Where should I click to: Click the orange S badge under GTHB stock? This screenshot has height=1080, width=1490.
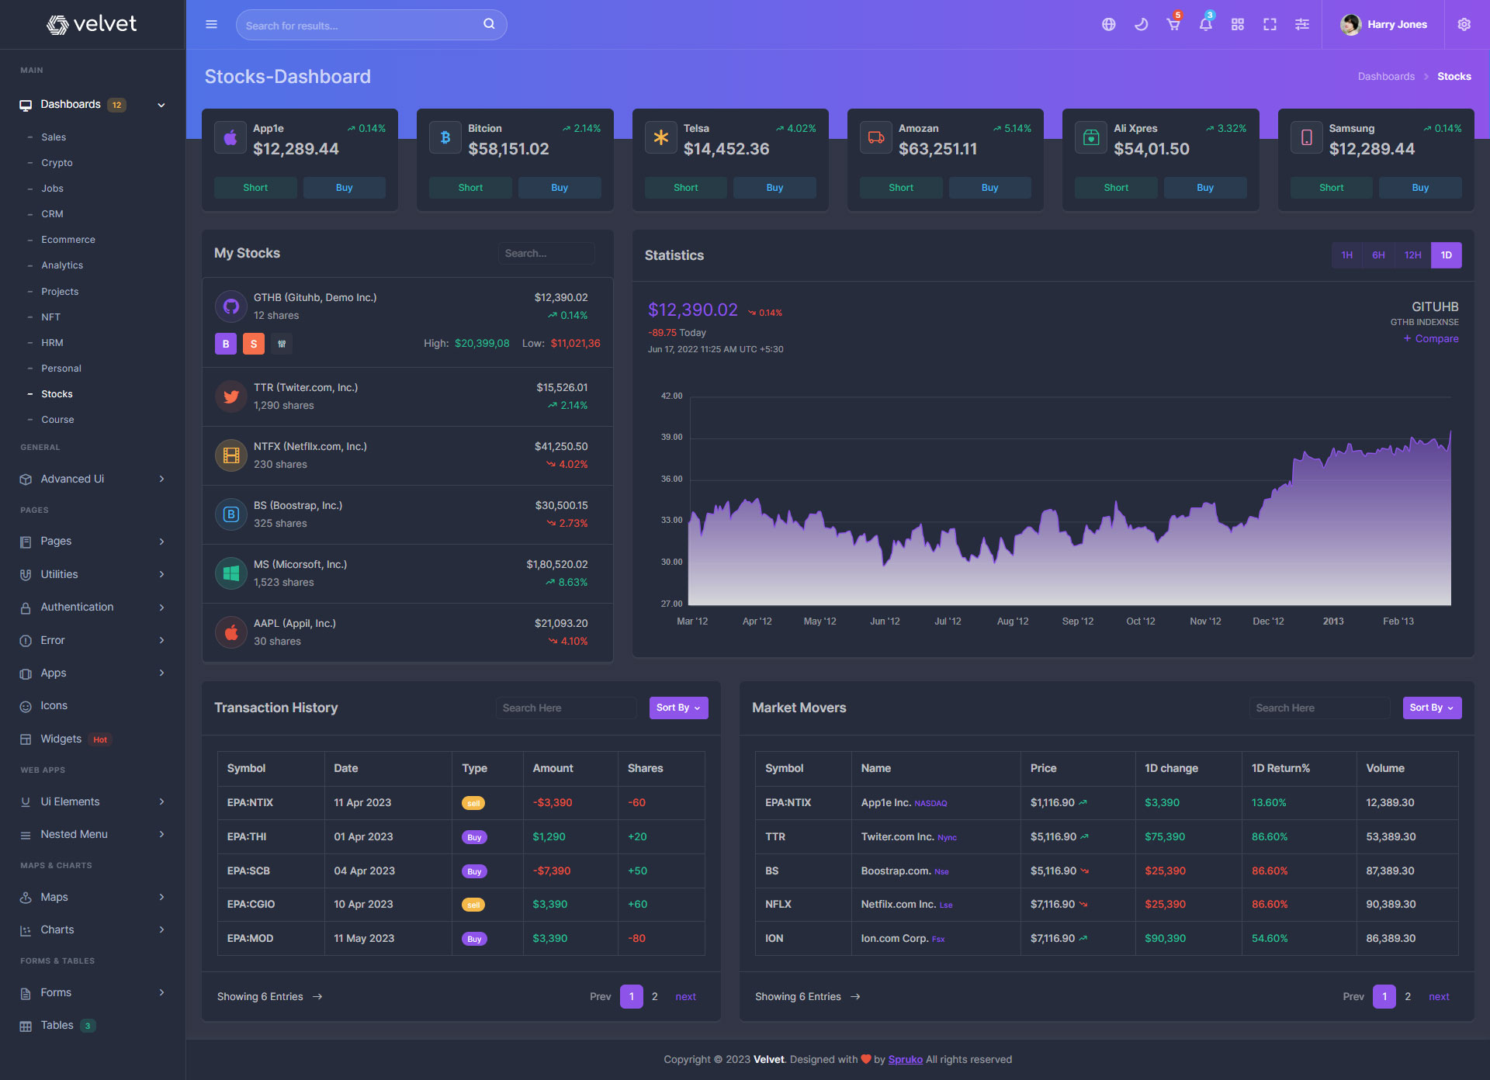pyautogui.click(x=254, y=344)
